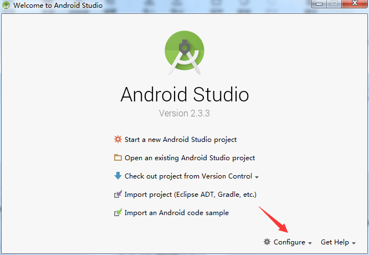This screenshot has width=369, height=255.
Task: Expand the Configure dropdown arrow
Action: [310, 243]
